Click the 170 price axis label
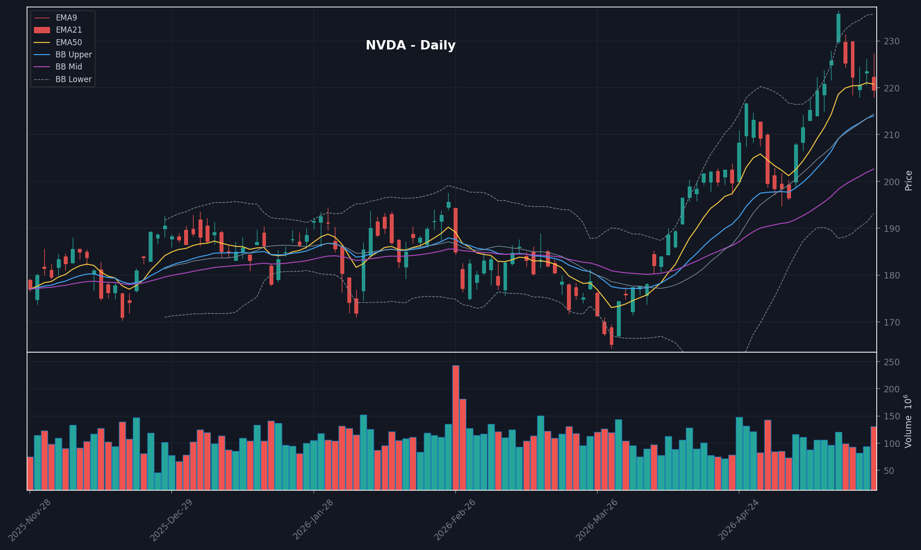This screenshot has height=550, width=921. point(892,322)
